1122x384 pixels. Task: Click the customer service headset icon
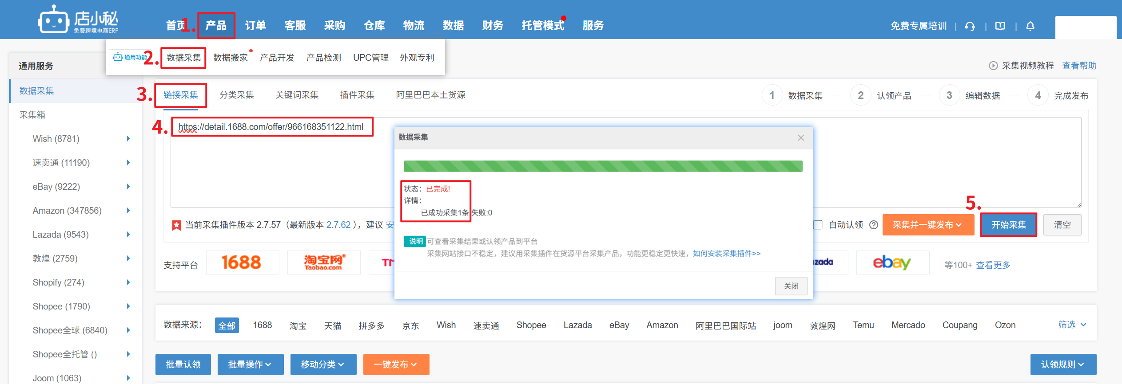pos(970,26)
